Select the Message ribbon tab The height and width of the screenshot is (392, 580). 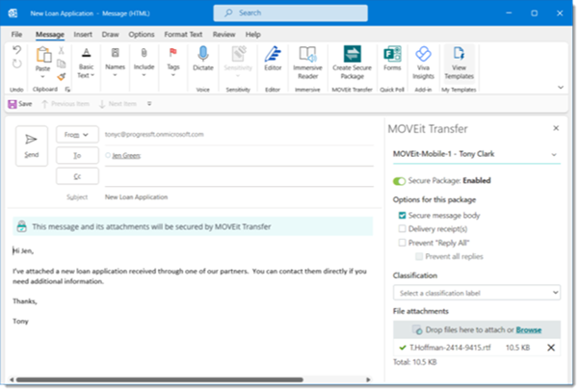click(49, 35)
